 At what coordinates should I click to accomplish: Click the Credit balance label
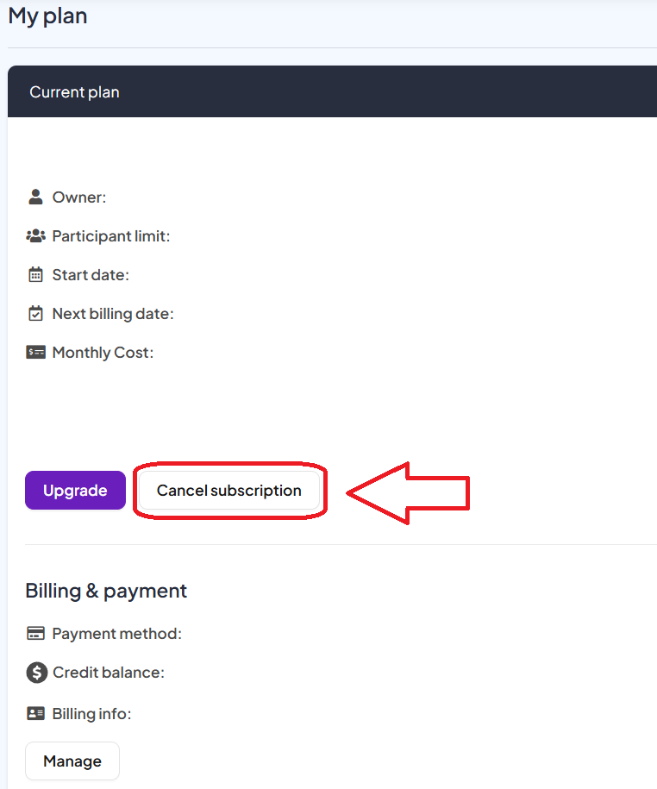(x=109, y=673)
